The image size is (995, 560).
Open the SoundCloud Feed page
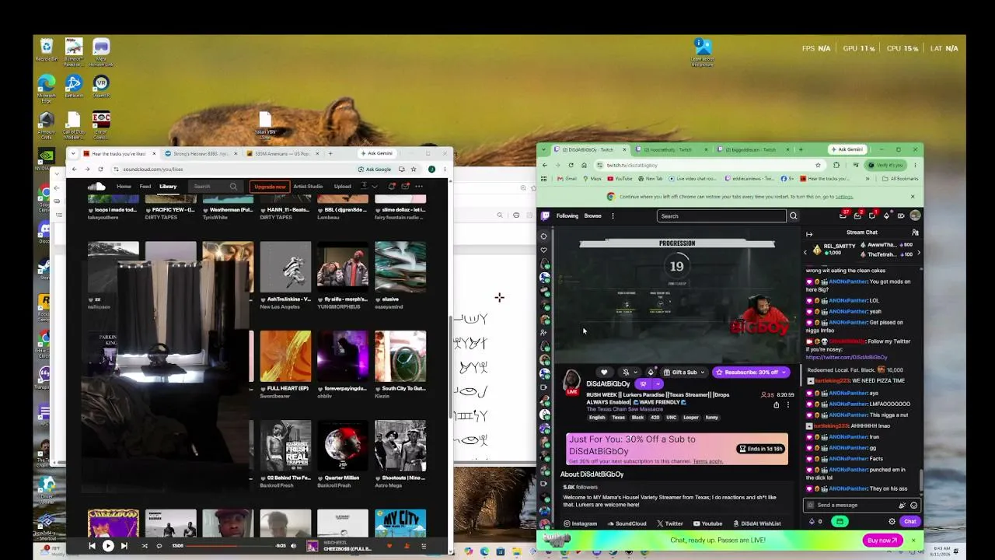tap(145, 187)
